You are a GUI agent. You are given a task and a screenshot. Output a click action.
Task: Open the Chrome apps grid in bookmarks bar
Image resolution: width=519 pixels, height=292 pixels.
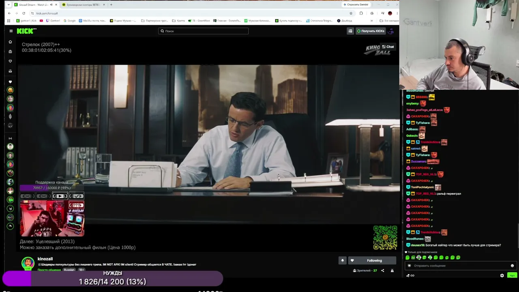[9, 21]
